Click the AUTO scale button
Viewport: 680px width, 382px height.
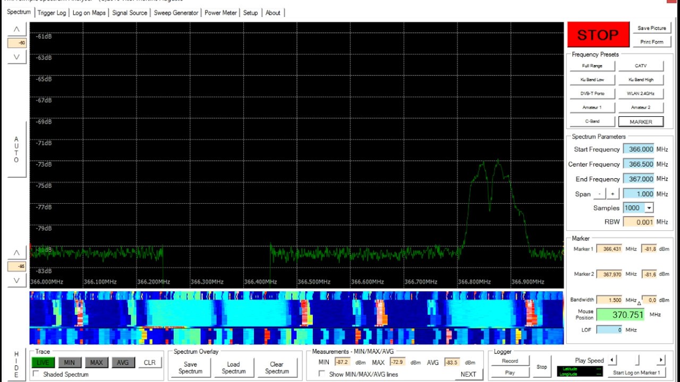(16, 150)
